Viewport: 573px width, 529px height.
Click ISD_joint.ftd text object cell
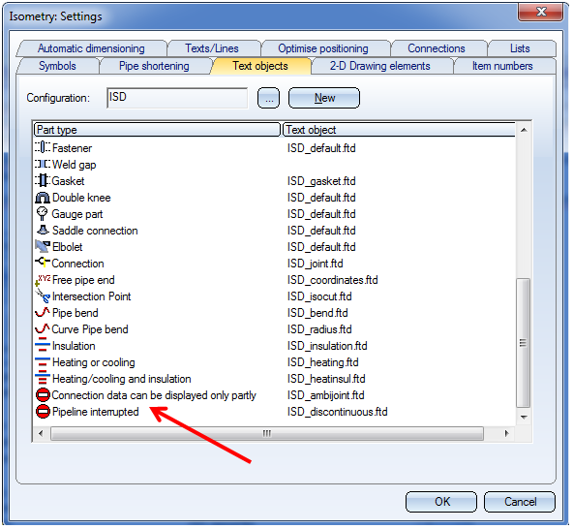(315, 264)
